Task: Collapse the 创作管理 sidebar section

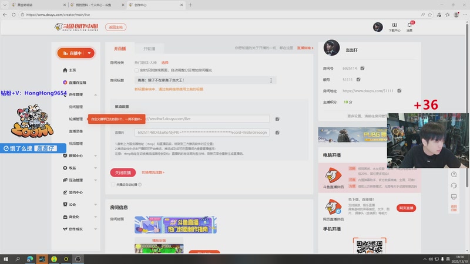Action: [x=95, y=94]
